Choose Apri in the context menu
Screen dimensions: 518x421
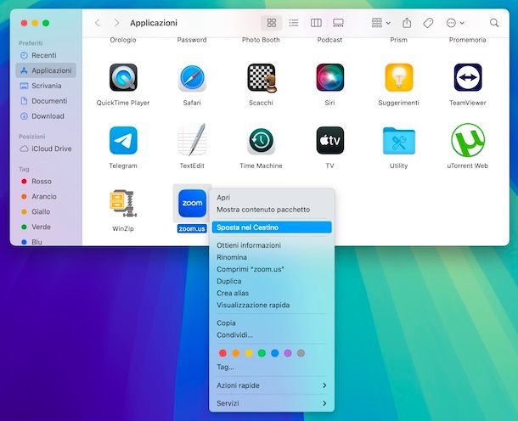pyautogui.click(x=272, y=198)
